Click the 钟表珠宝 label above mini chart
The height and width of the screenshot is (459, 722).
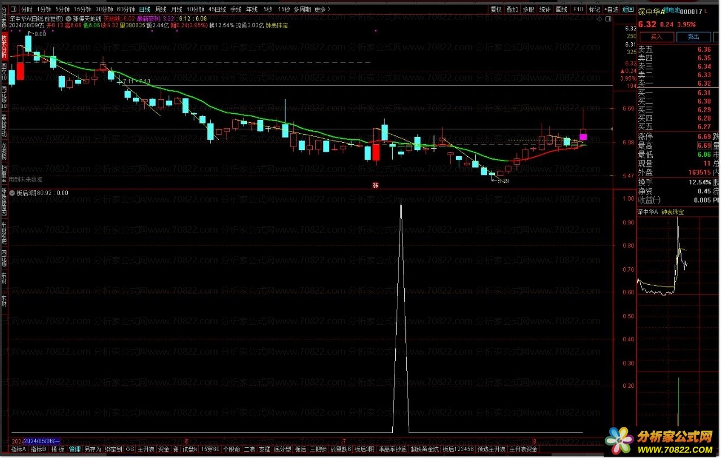[x=672, y=213]
